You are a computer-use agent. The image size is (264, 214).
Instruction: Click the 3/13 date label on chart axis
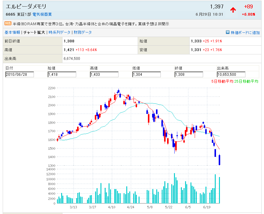(x=73, y=207)
